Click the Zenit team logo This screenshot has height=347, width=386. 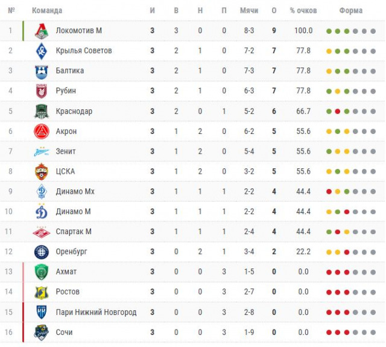(x=42, y=151)
